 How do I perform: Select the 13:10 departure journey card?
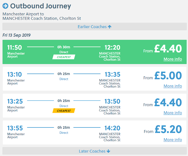click(94, 79)
